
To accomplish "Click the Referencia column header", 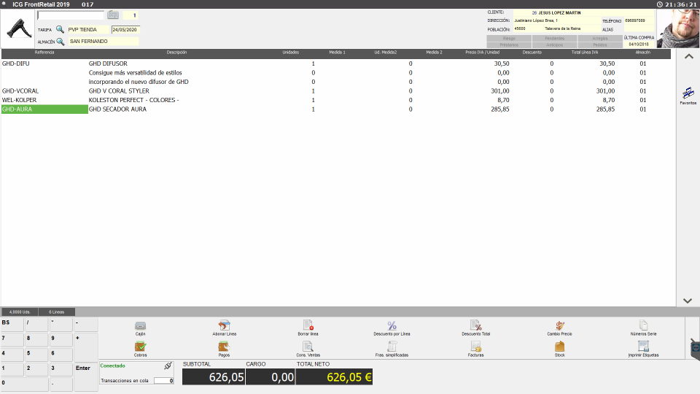I will click(44, 53).
